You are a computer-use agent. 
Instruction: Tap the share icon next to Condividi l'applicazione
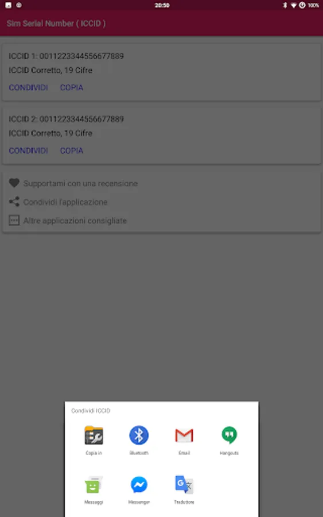[x=14, y=202]
